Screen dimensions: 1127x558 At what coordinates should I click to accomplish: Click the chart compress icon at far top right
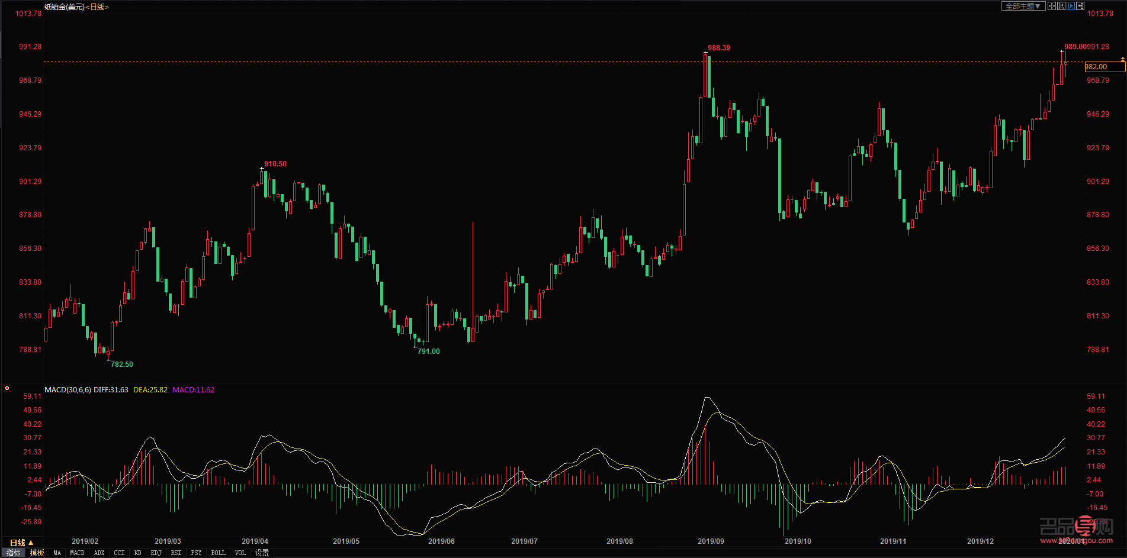click(x=1080, y=5)
